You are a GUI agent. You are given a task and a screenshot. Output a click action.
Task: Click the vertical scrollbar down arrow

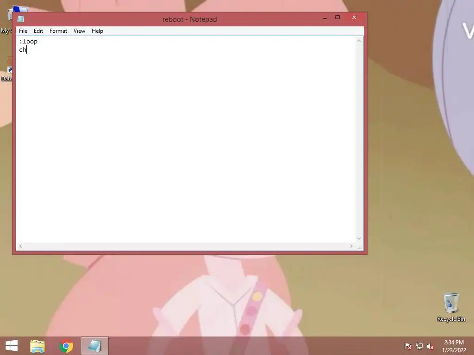click(359, 239)
